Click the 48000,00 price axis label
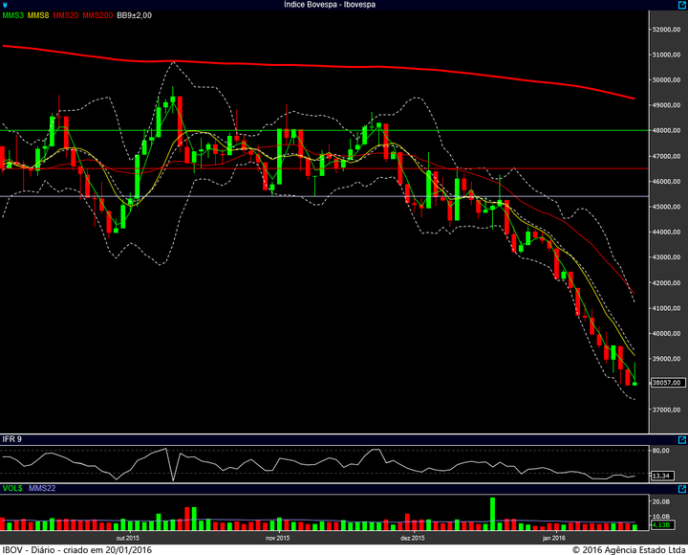688x555 pixels. [667, 130]
